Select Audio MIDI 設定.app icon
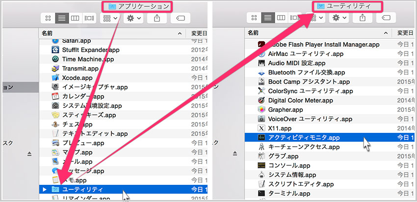This screenshot has width=417, height=202. coord(261,63)
